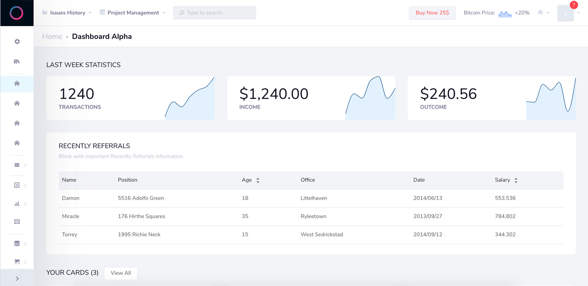Click the database icon beside Project Management
The height and width of the screenshot is (286, 588).
102,12
